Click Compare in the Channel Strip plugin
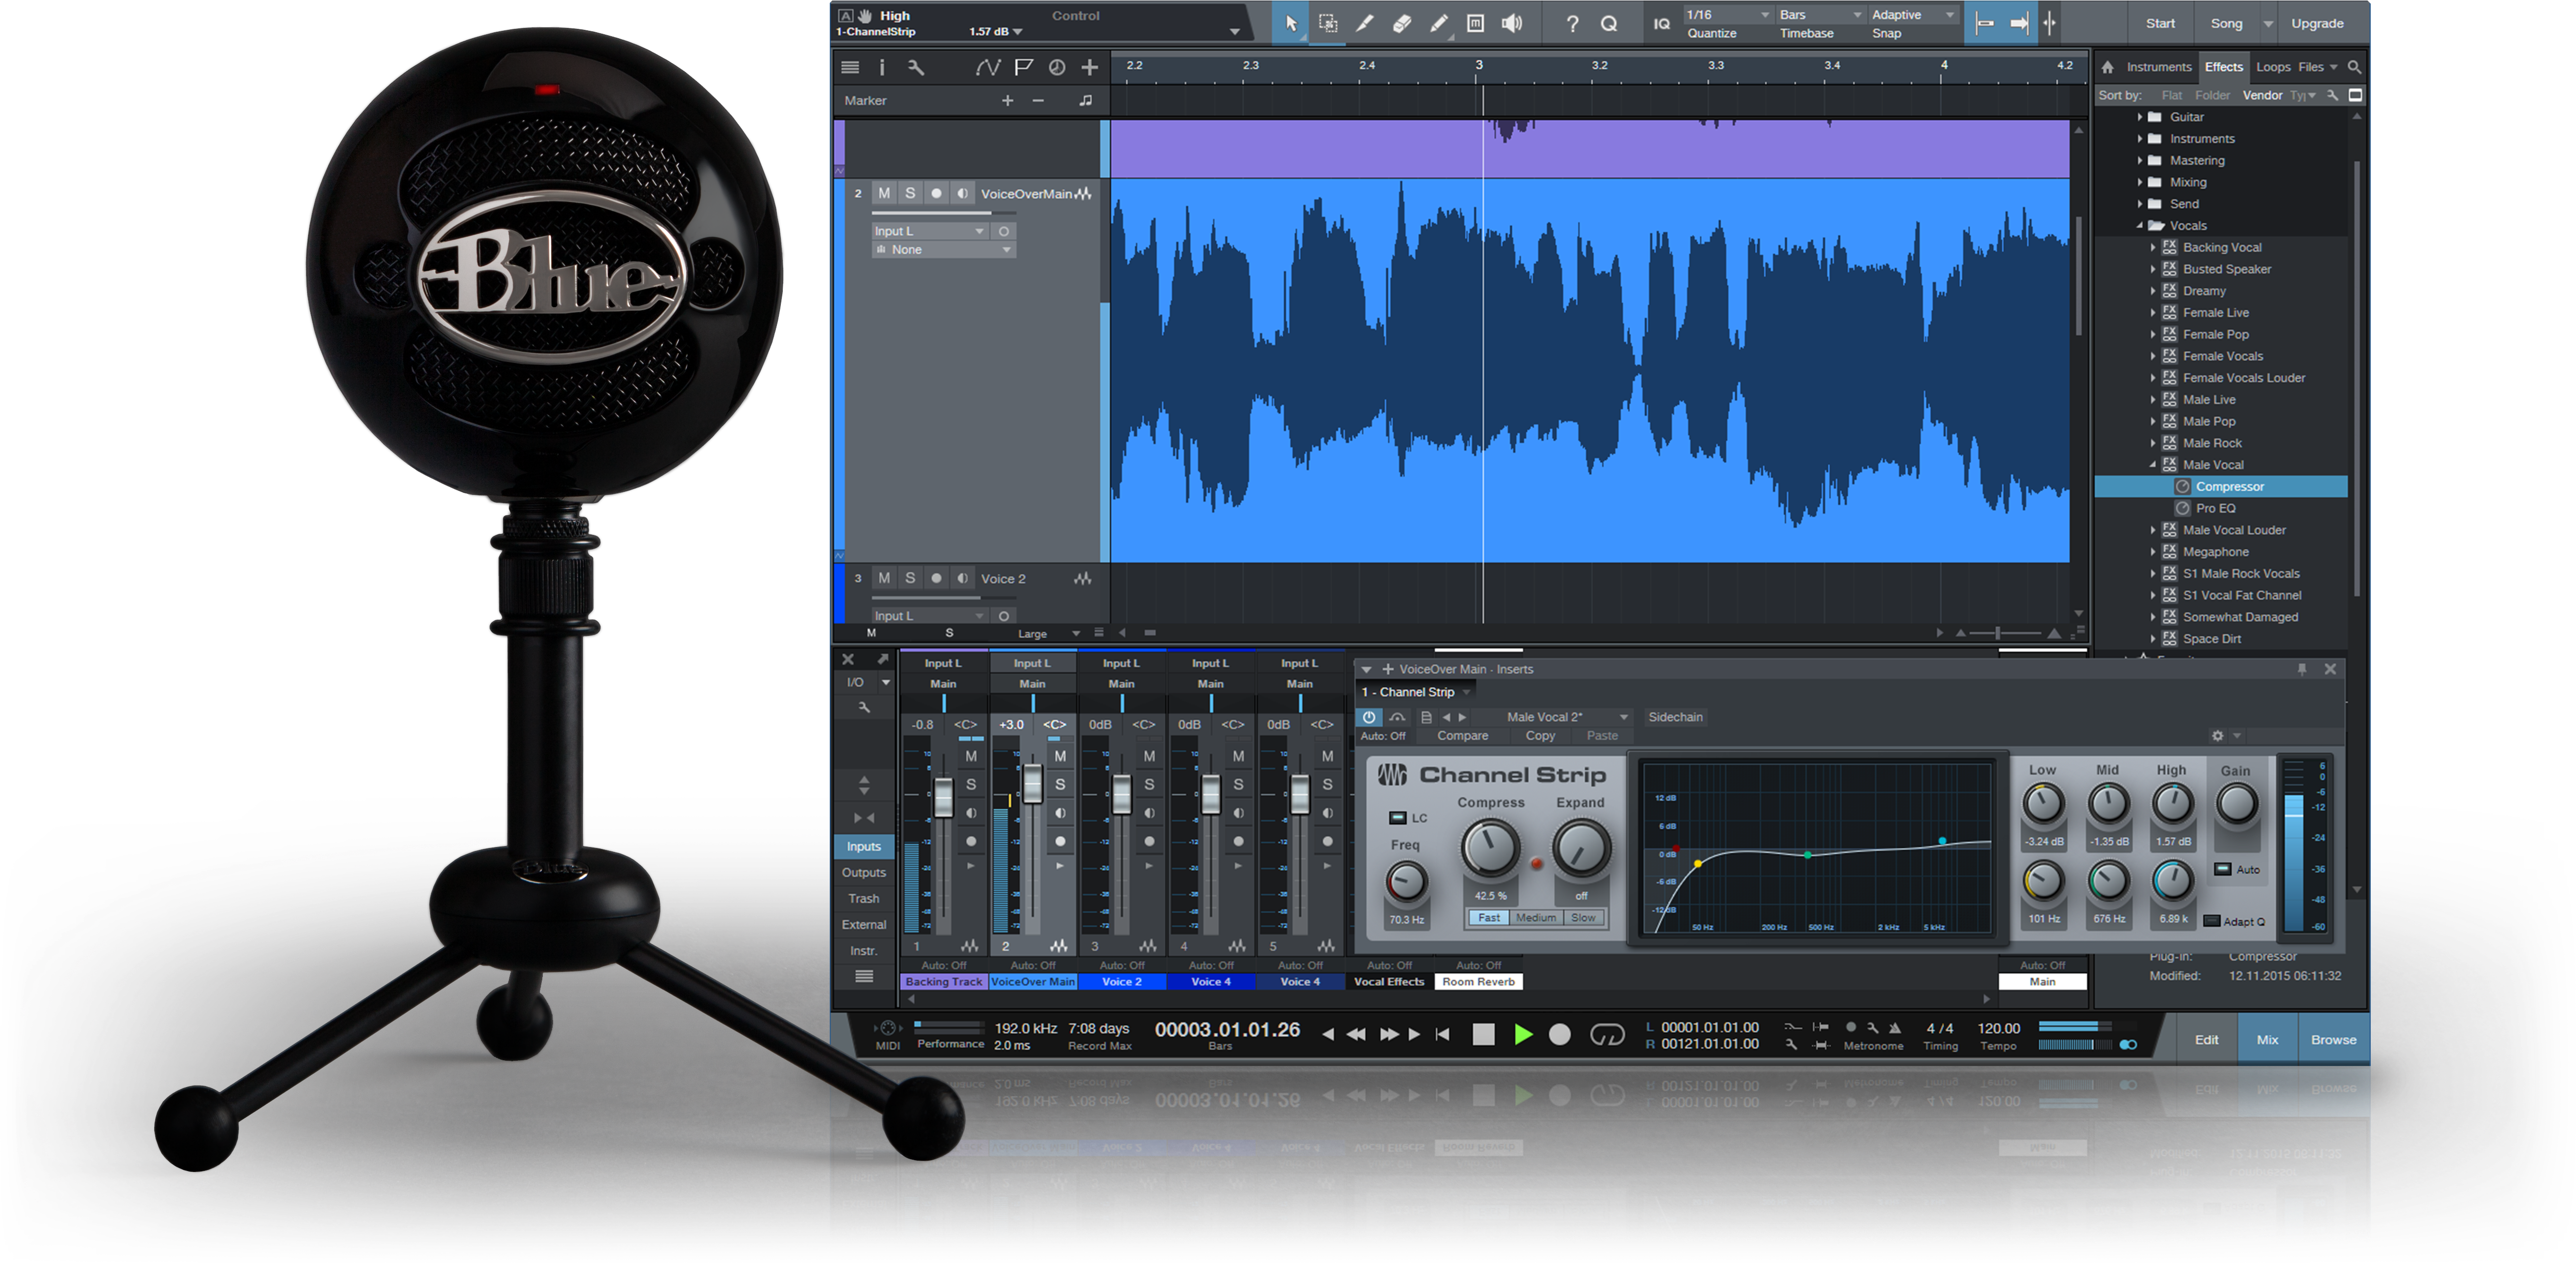Screen dimensions: 2576x1263 [x=1463, y=735]
